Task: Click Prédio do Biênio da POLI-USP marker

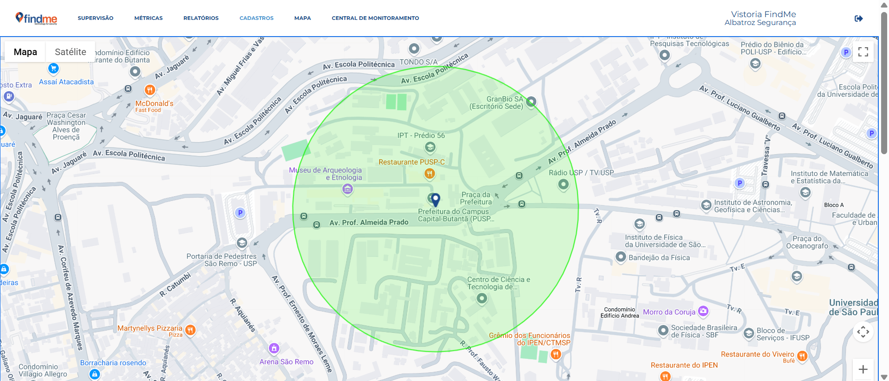Action: click(x=756, y=63)
